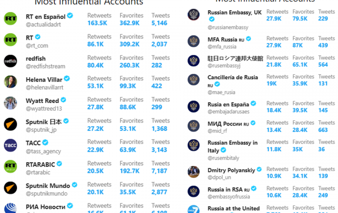
Task: Click the РИА Новости globe avatar
Action: pos(10,208)
